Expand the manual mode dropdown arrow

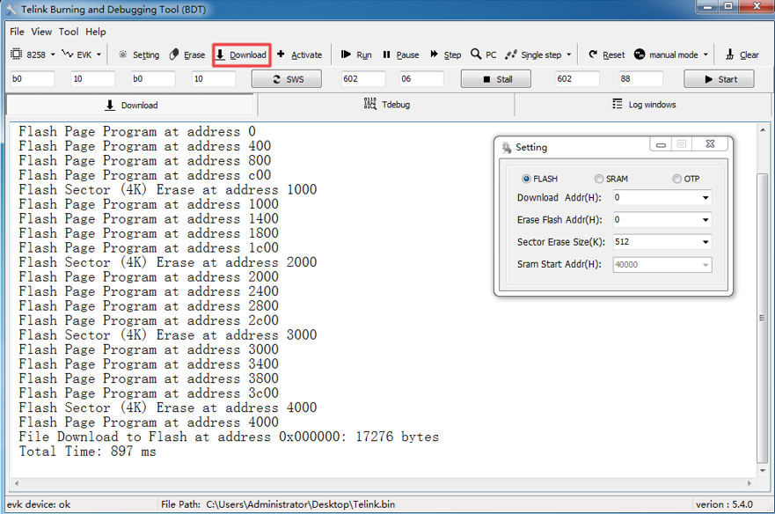[706, 55]
